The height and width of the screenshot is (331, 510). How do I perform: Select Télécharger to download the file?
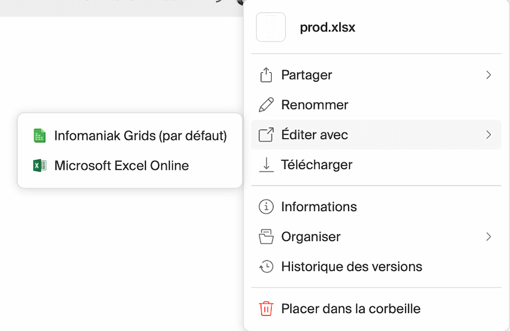(317, 165)
